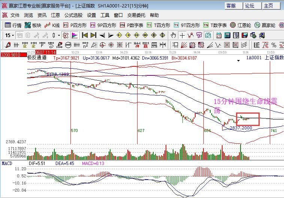
Task: Open the notepad icon
Action: [236, 35]
